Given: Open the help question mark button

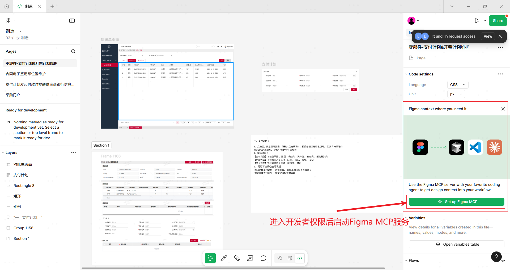Looking at the screenshot, I should pyautogui.click(x=496, y=256).
